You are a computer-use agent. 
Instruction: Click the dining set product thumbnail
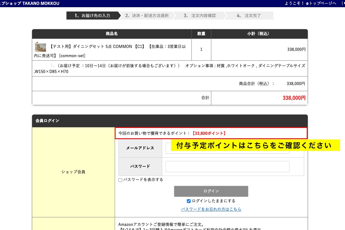[40, 47]
